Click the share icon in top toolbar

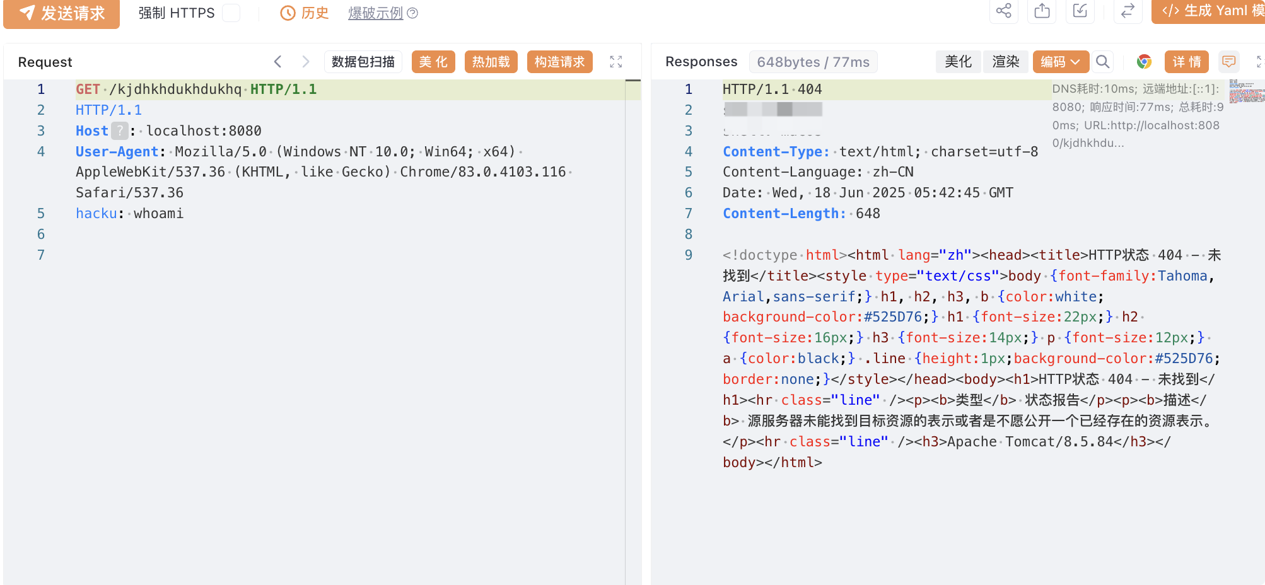[x=1003, y=11]
